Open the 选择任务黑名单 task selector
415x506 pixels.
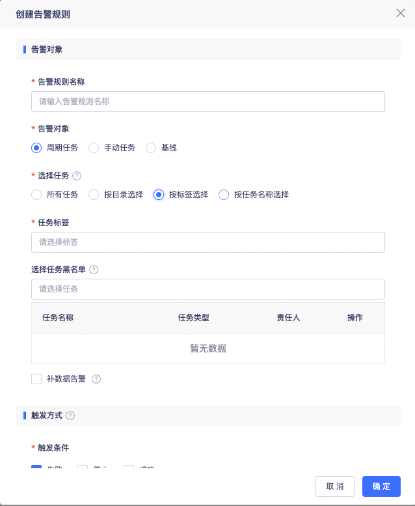(x=208, y=289)
